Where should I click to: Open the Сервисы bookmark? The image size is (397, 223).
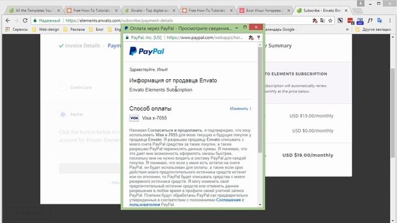pyautogui.click(x=17, y=29)
